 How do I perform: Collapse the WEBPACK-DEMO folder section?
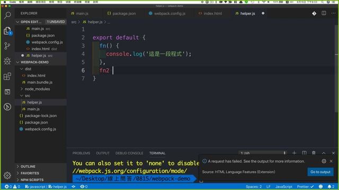pos(17,62)
